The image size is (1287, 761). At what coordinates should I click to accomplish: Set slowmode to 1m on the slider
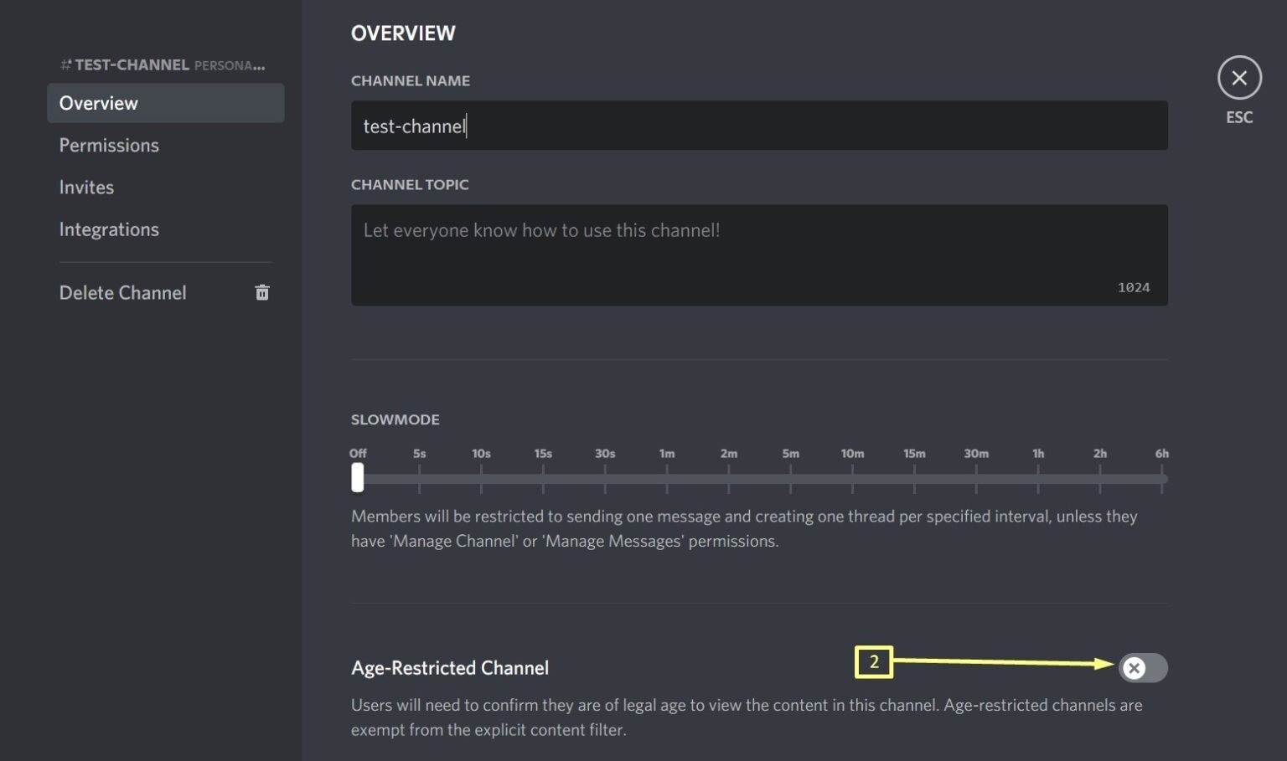(x=667, y=477)
